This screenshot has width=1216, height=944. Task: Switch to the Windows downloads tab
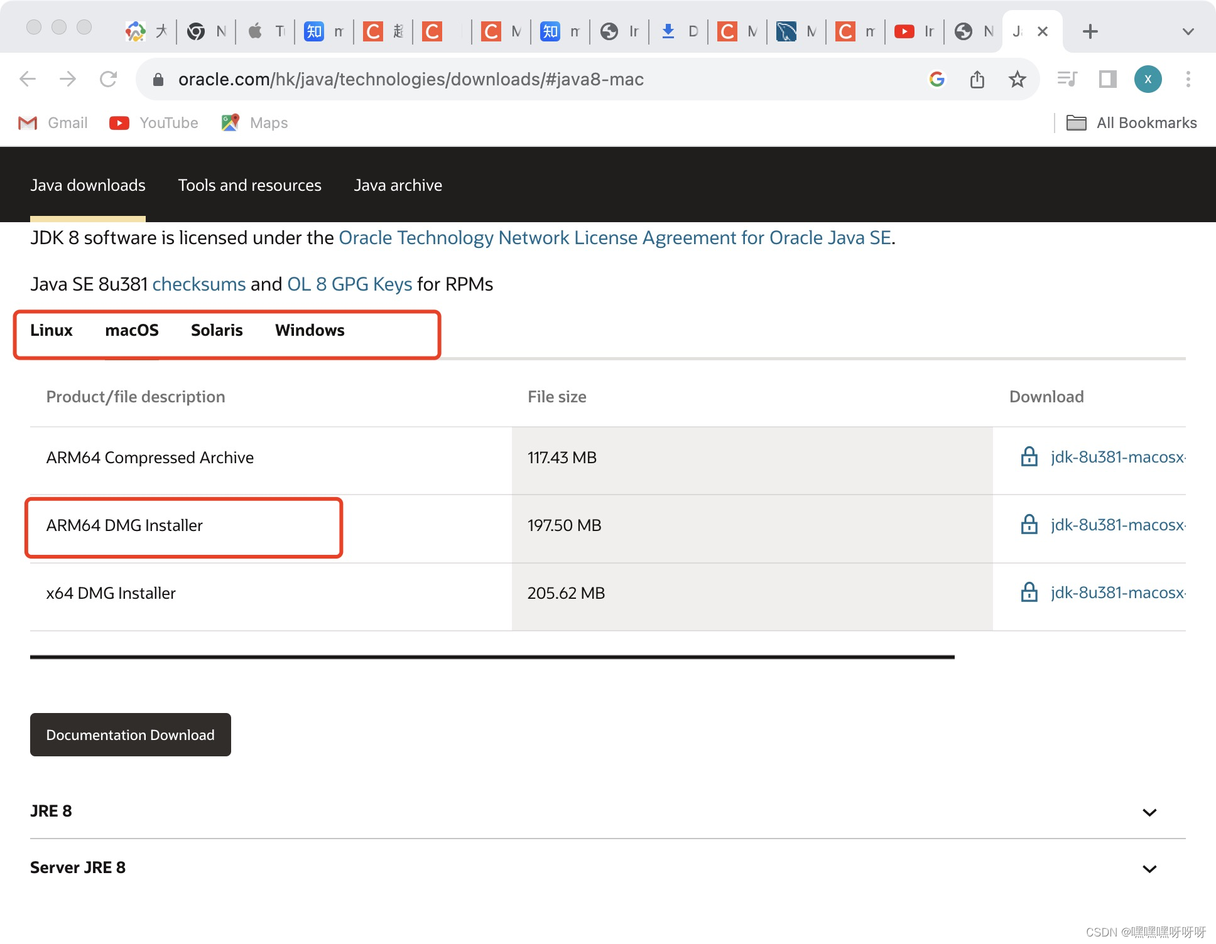(310, 330)
